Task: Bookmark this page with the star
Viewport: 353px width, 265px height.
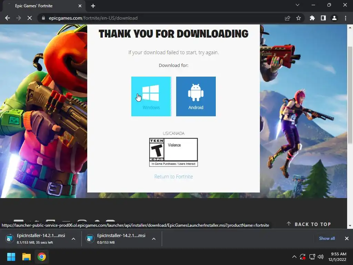Action: [299, 18]
